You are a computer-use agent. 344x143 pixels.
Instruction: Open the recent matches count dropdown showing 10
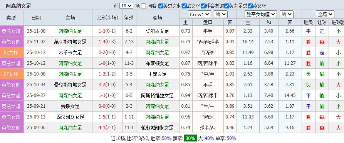pyautogui.click(x=126, y=6)
